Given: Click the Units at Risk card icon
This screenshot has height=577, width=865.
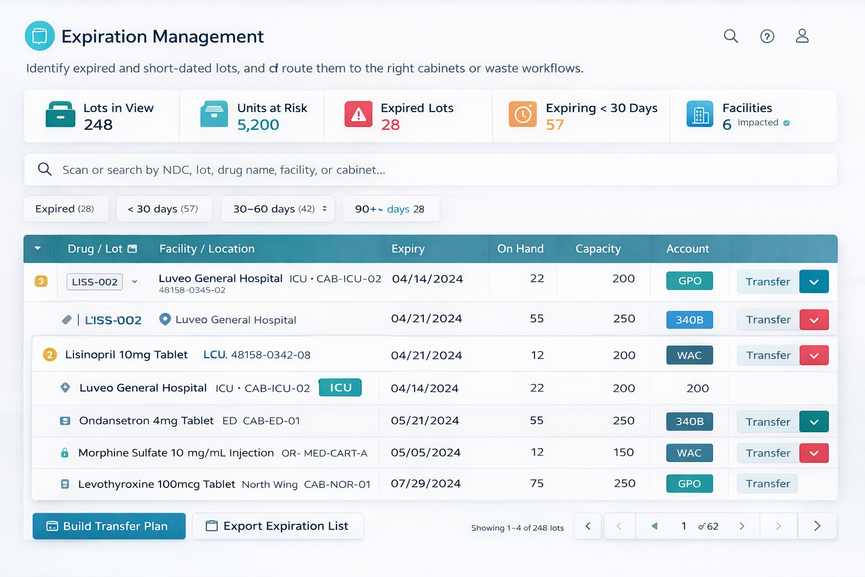Looking at the screenshot, I should point(213,113).
